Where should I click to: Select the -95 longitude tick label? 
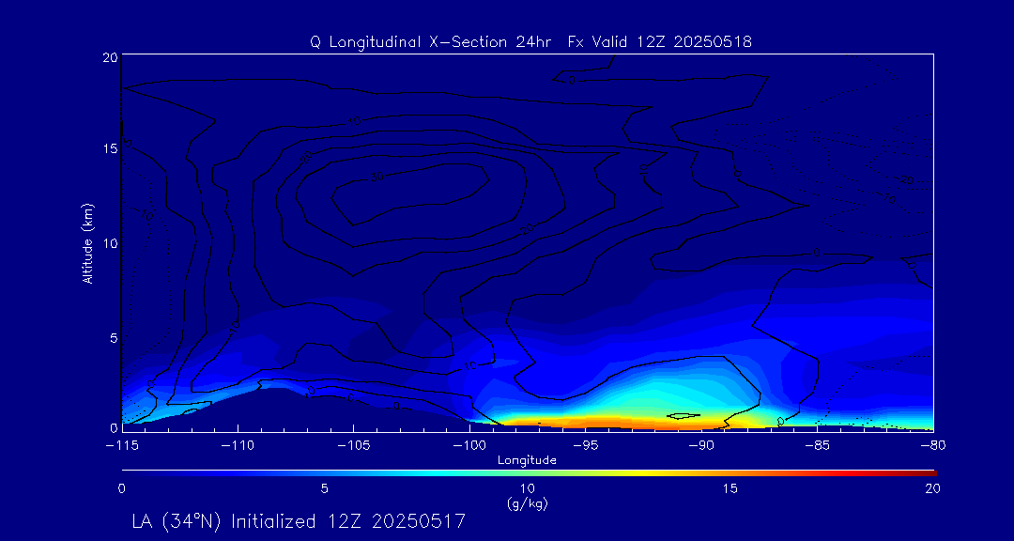(585, 445)
